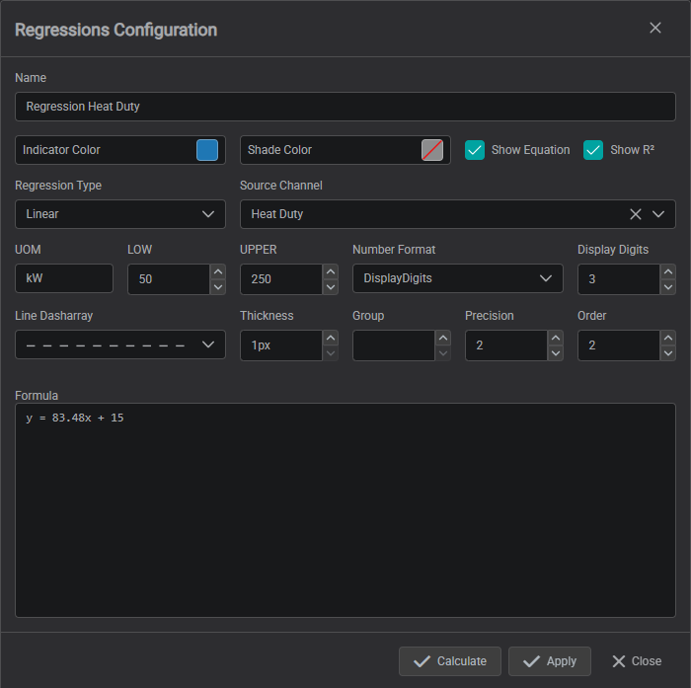Click the Close button at bottom right
The width and height of the screenshot is (691, 688).
637,661
